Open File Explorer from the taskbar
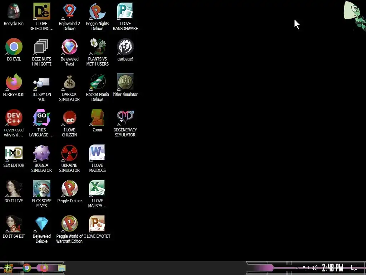This screenshot has width=366, height=275. coord(61,268)
